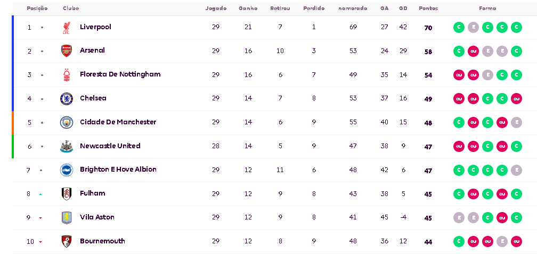The height and width of the screenshot is (254, 537).
Task: Click the Manchester City crest icon
Action: 66,122
